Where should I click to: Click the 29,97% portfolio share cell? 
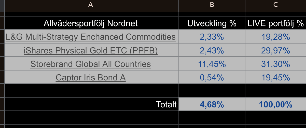coord(275,51)
